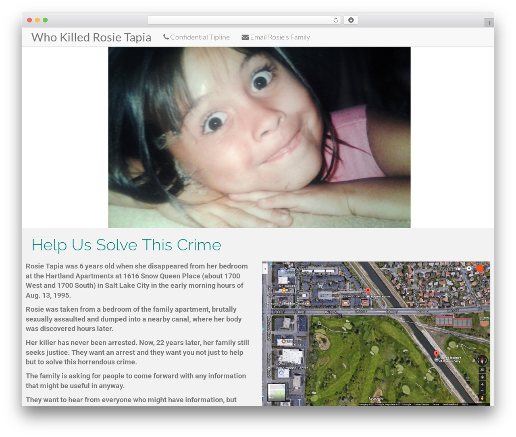The height and width of the screenshot is (437, 516).
Task: Click the red pin at Rosie's Home
Action: [368, 291]
